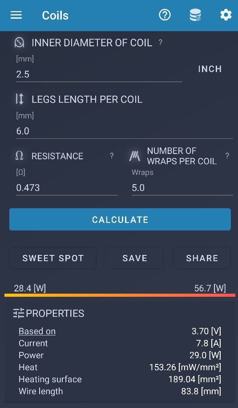Show help for resistance field
The width and height of the screenshot is (238, 408).
[x=112, y=156]
